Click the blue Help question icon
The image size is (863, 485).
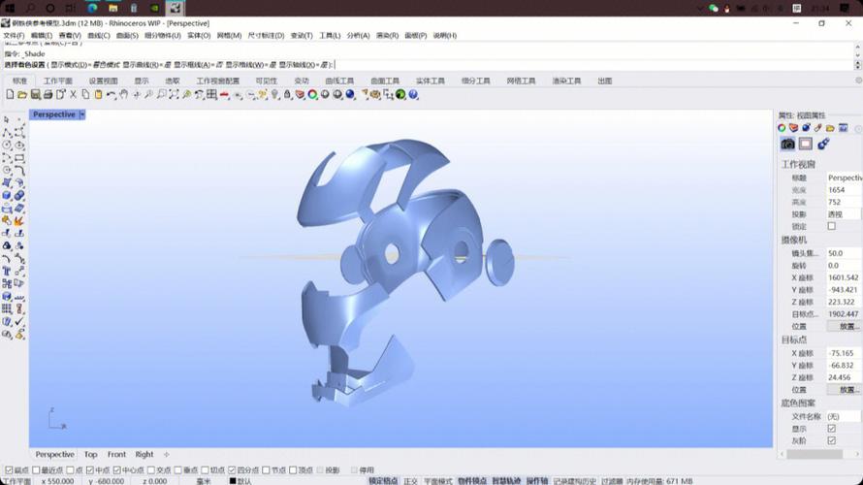pyautogui.click(x=413, y=95)
